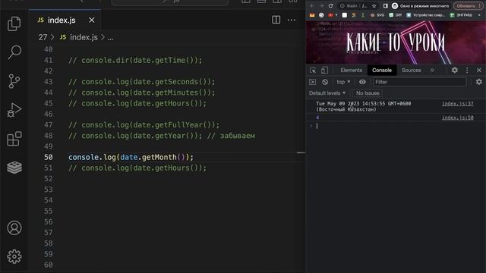Screen dimensions: 486x273
Task: Clear the console
Action: (x=325, y=82)
